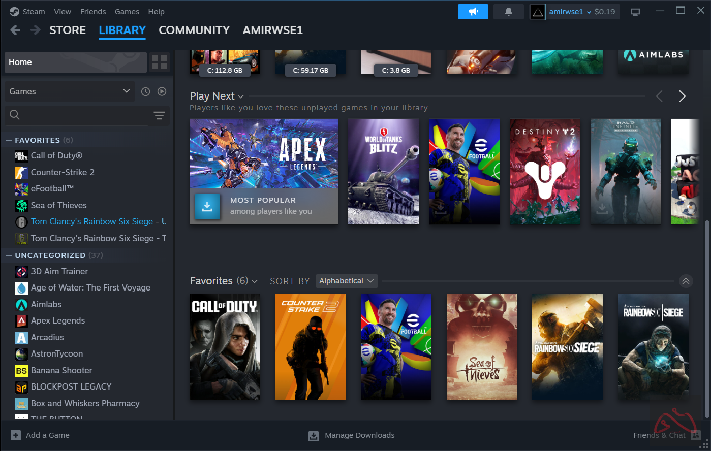Open the Alphabetical sort dropdown

(x=346, y=281)
